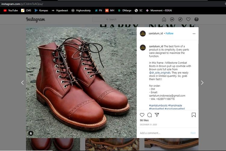Image resolution: width=226 pixels, height=151 pixels.
Task: Show tagged accounts on boot photo
Action: click(31, 133)
